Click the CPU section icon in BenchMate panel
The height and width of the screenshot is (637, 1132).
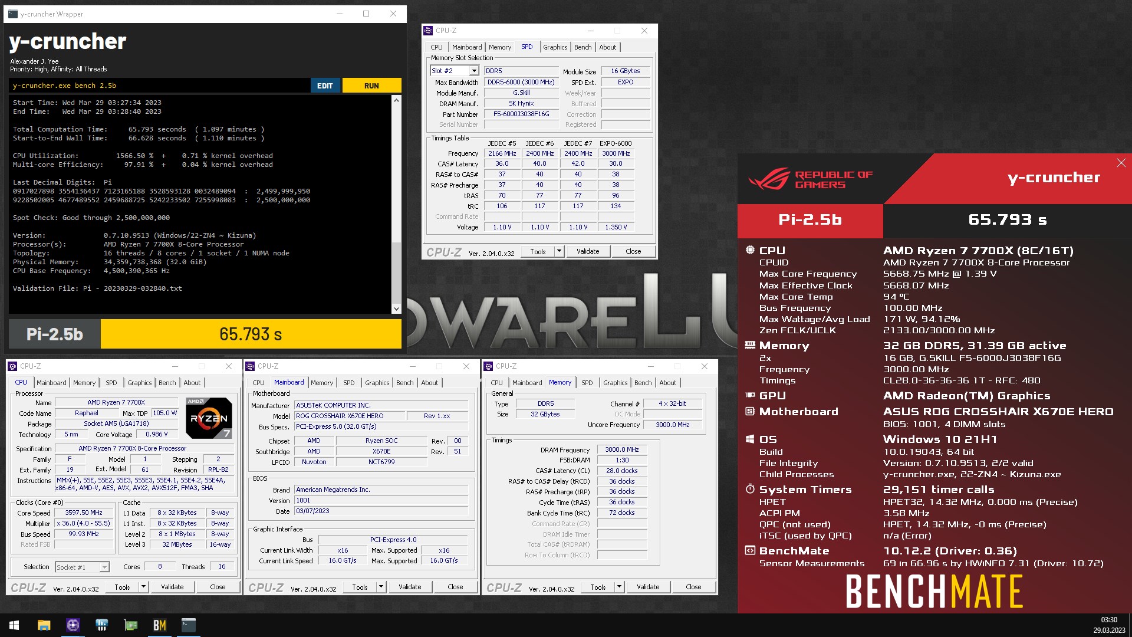[750, 250]
